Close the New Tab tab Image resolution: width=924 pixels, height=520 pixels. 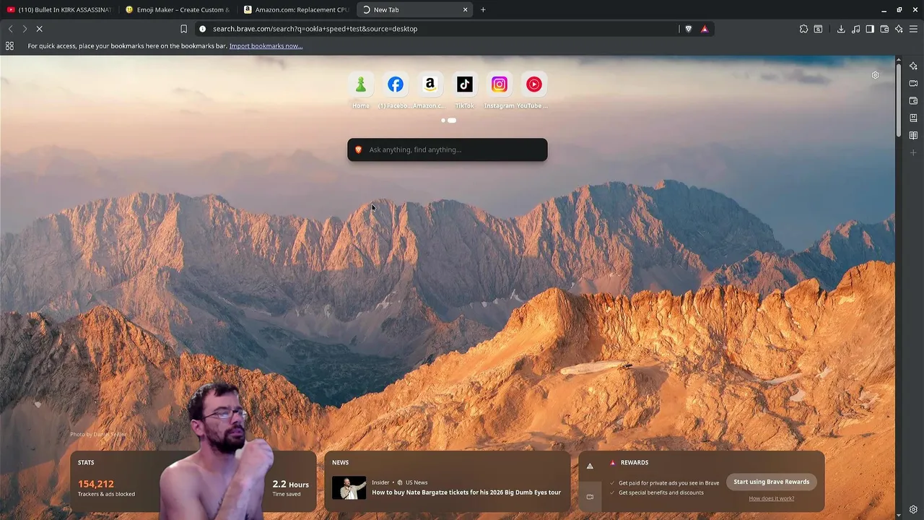(x=465, y=9)
